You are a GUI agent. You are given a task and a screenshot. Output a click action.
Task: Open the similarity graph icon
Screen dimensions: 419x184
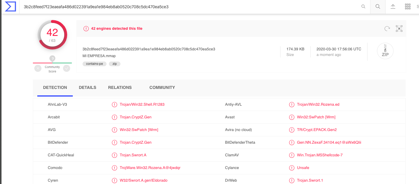399,29
